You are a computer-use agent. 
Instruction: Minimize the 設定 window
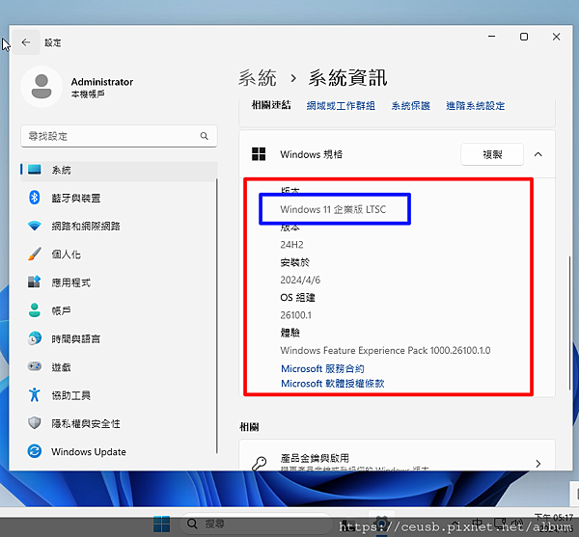(x=491, y=37)
